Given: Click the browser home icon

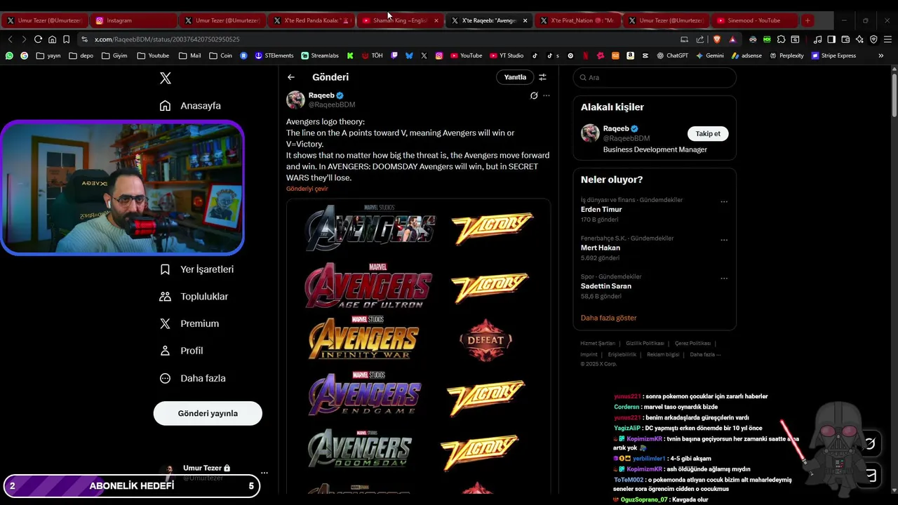Looking at the screenshot, I should click(x=52, y=39).
